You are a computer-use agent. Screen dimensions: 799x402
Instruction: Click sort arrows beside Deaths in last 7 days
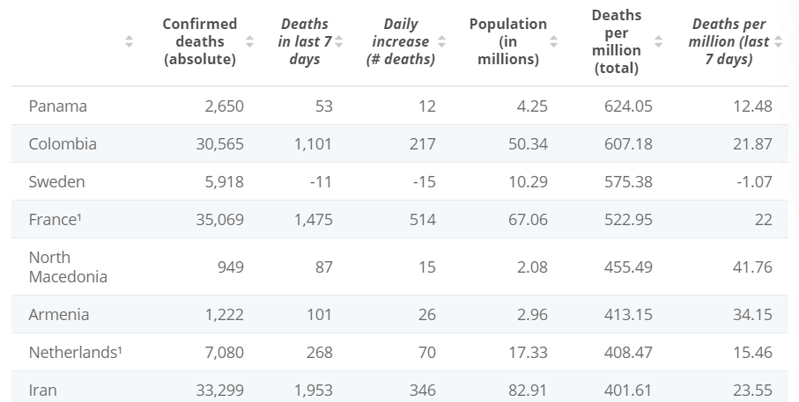[x=339, y=41]
